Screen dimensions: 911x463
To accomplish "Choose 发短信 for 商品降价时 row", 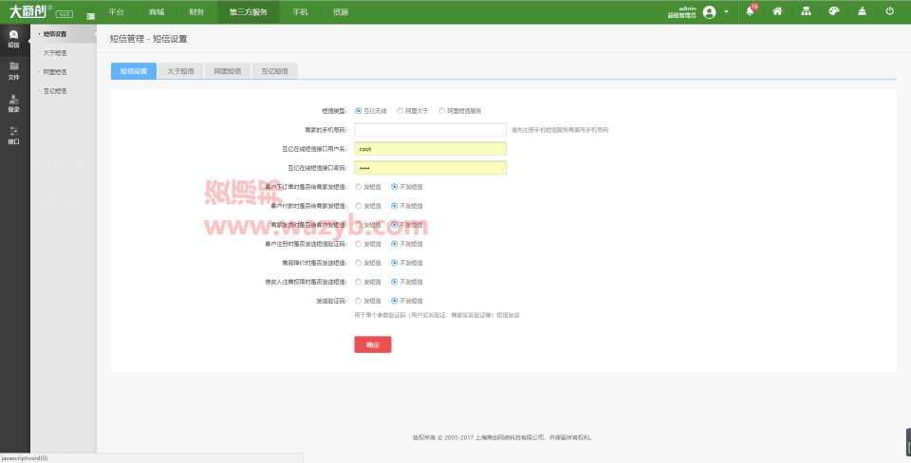I will pos(359,263).
